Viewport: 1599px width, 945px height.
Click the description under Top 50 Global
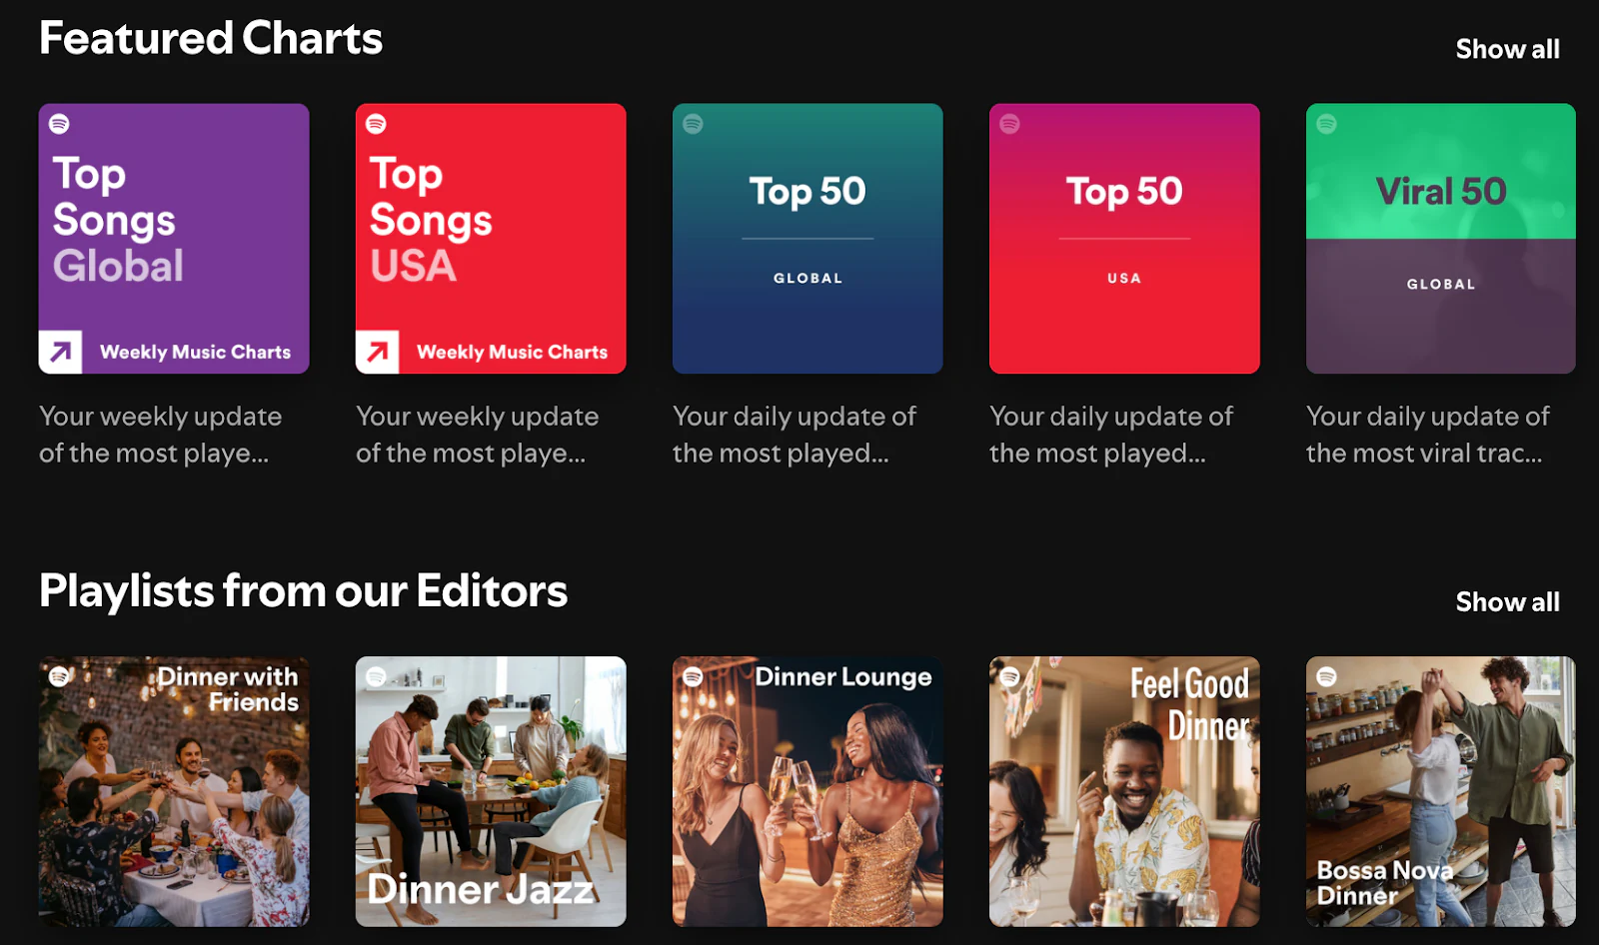[x=795, y=435]
